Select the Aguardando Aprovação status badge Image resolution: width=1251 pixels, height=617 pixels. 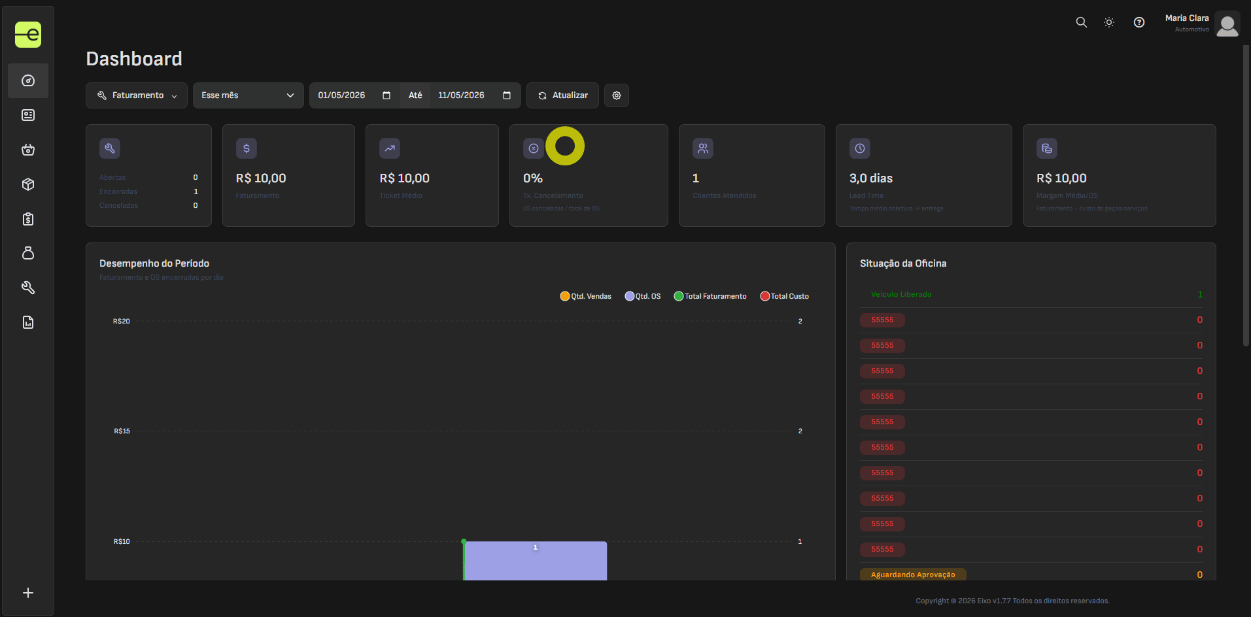point(913,575)
